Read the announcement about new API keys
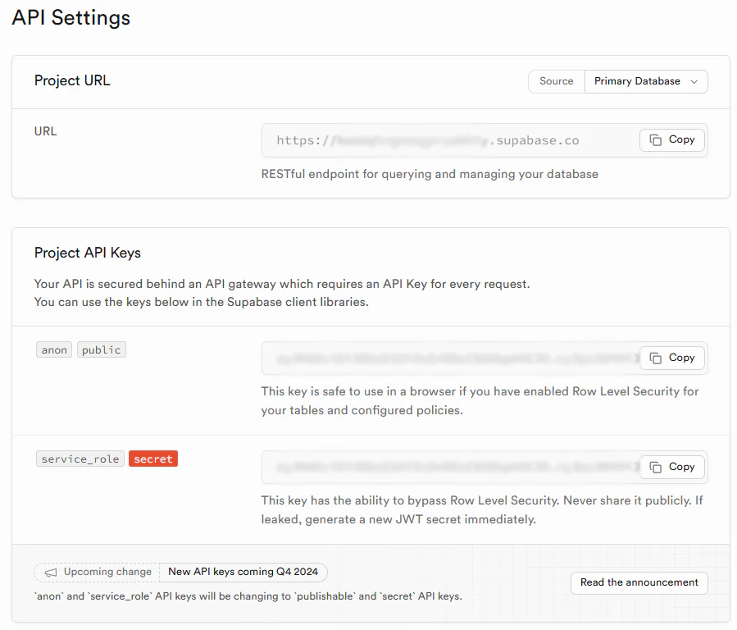737x630 pixels. pos(639,582)
